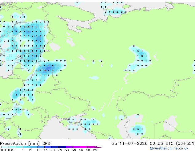Select the 2–5 mm legend color swatch
The width and height of the screenshot is (195, 151).
pos(27,147)
